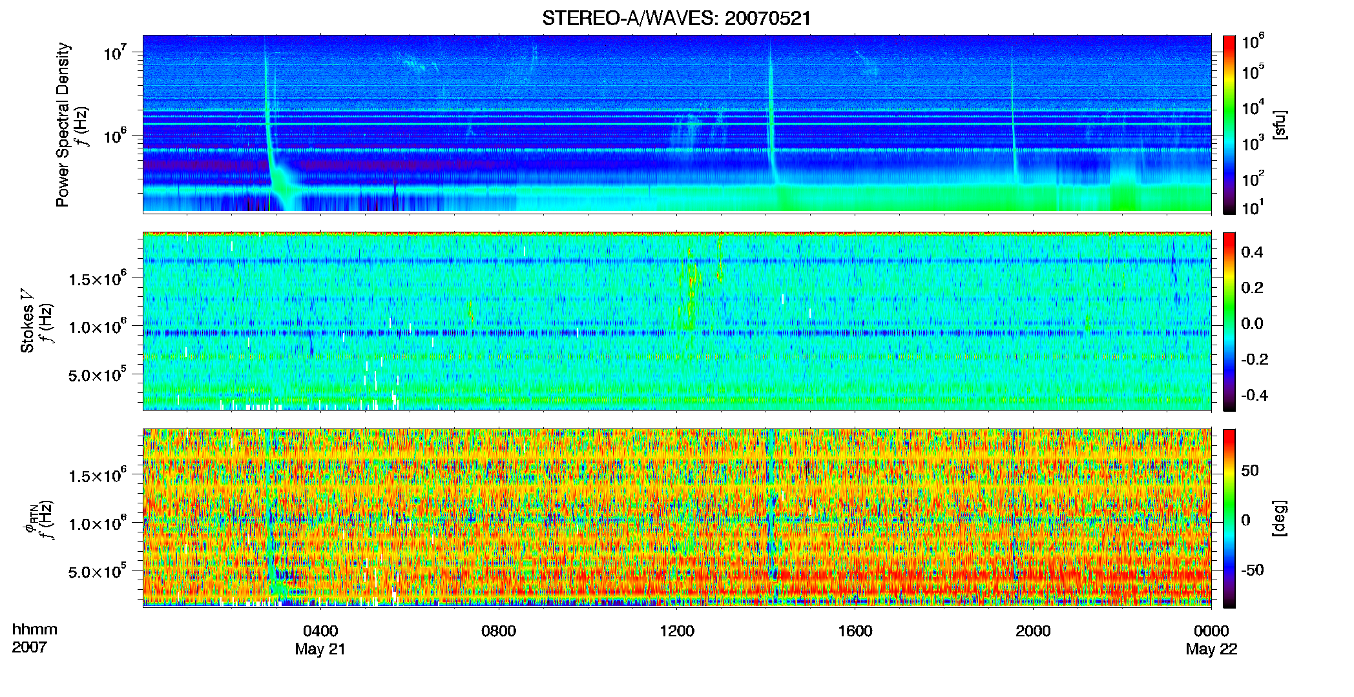Click the power spectral density color bar

click(x=1229, y=125)
